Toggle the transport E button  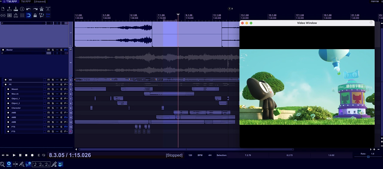click(x=39, y=155)
